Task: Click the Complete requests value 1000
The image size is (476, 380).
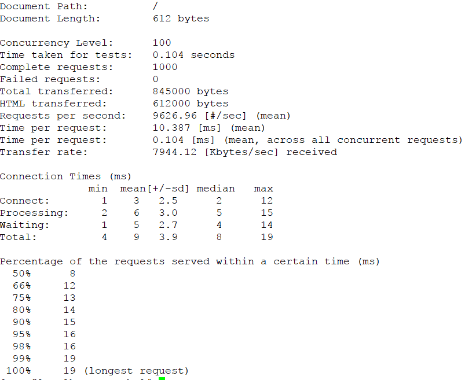Action: (165, 67)
